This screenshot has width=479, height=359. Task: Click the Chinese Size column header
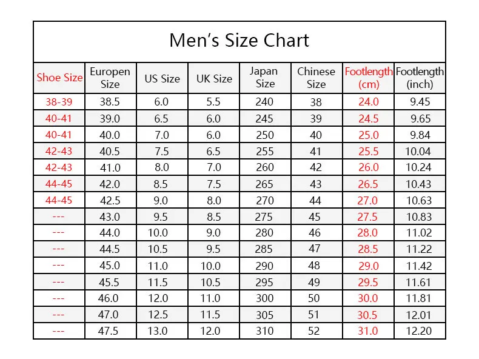tap(316, 78)
